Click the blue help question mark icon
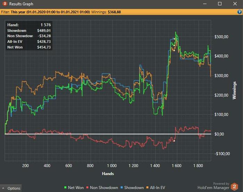The height and width of the screenshot is (192, 243). (240, 12)
